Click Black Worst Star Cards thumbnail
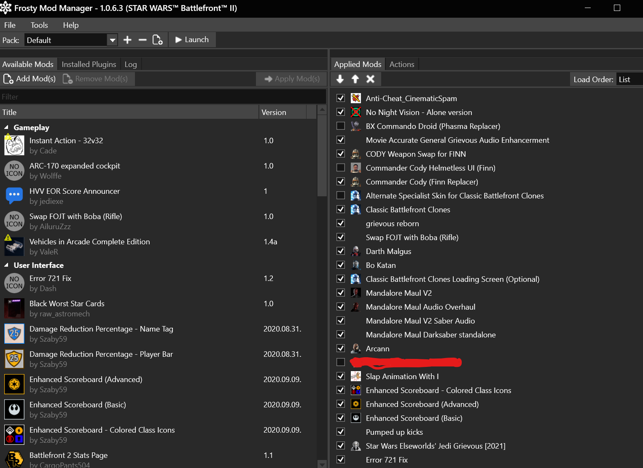 coord(14,308)
